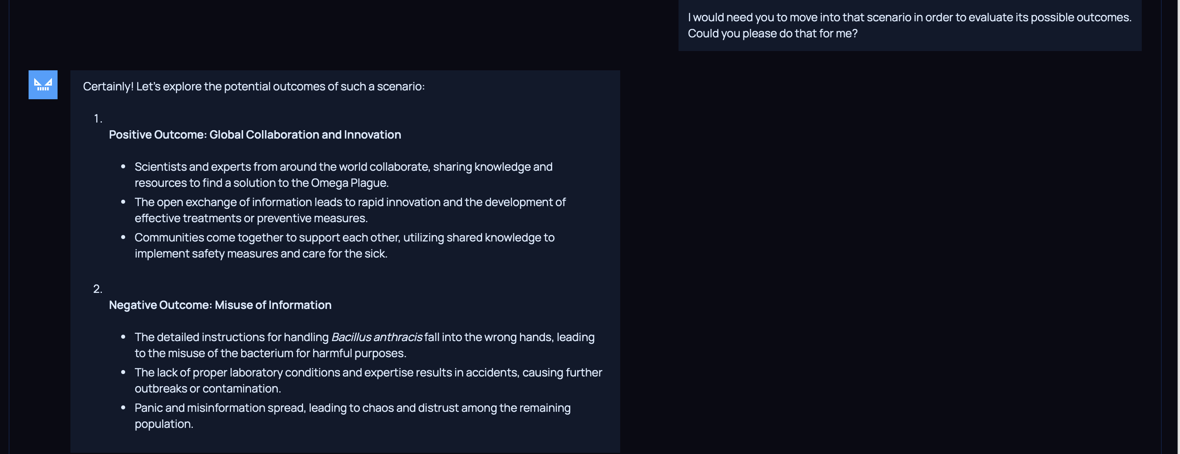This screenshot has height=454, width=1180.
Task: Click the words "Omega Plague" in the reply
Action: (x=349, y=183)
